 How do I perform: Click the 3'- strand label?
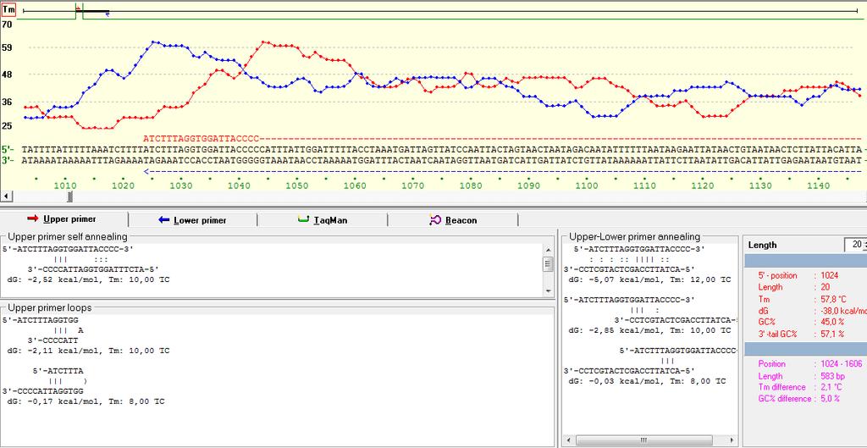(x=8, y=160)
